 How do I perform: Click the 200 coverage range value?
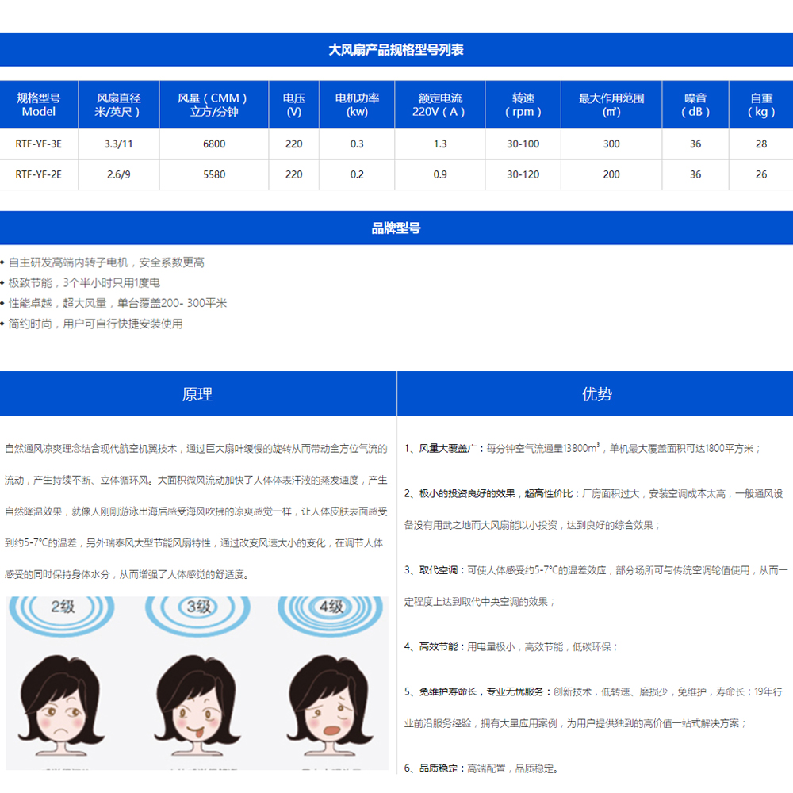point(611,175)
